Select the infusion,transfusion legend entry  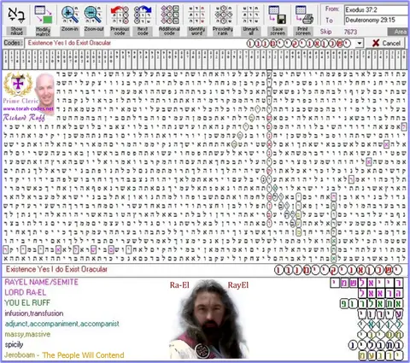(34, 313)
